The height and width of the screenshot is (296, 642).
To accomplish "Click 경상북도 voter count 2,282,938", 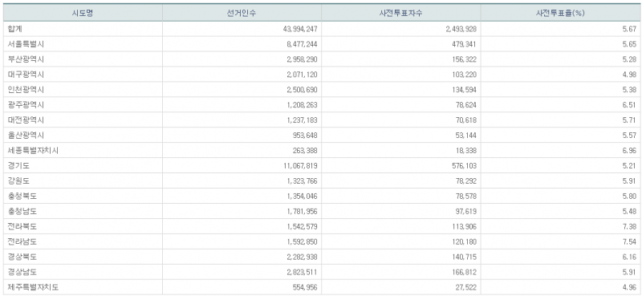I will click(302, 257).
